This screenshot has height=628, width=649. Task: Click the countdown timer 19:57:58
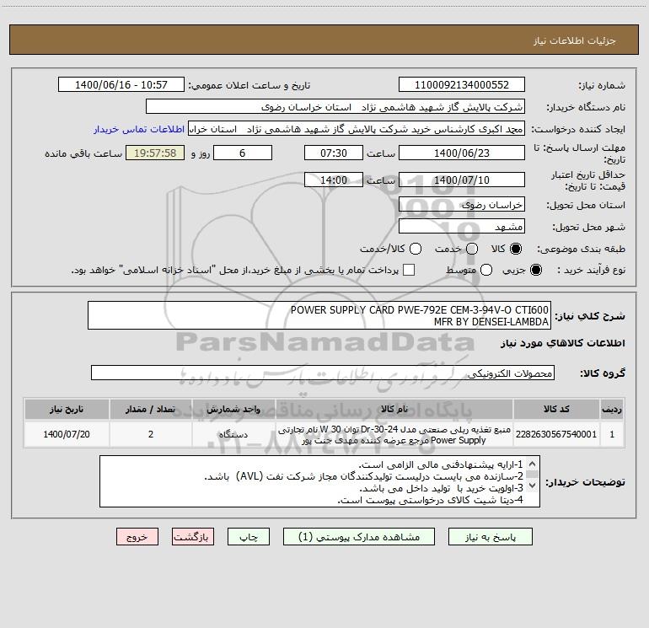155,153
